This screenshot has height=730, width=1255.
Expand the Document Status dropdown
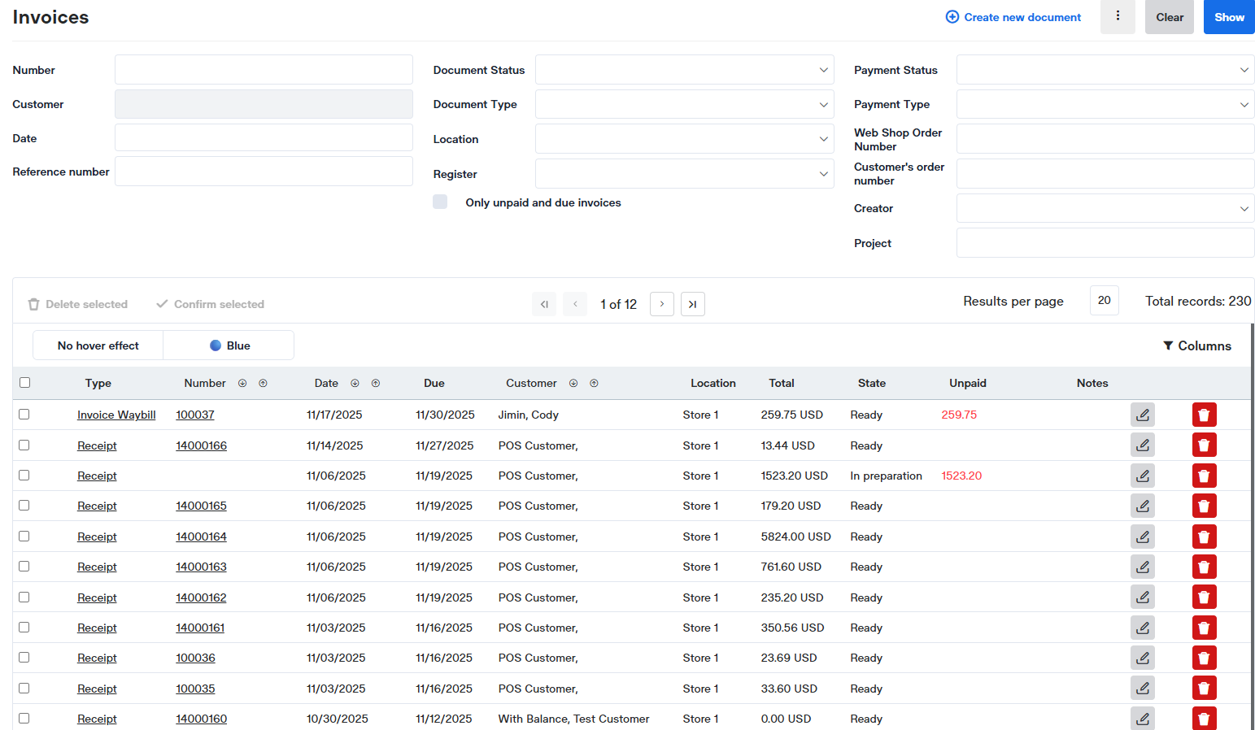pyautogui.click(x=684, y=70)
